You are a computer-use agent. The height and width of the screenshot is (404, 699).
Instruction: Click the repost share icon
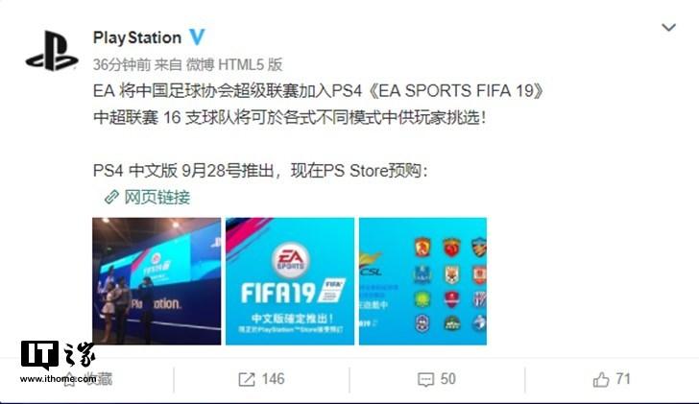tap(247, 379)
